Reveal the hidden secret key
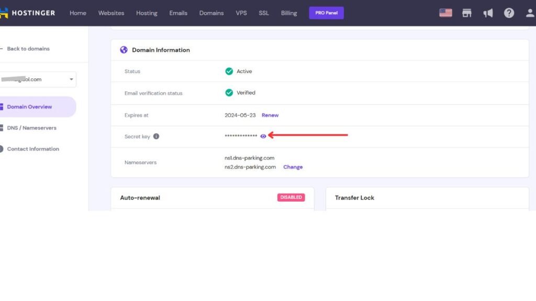Image resolution: width=536 pixels, height=301 pixels. [263, 136]
